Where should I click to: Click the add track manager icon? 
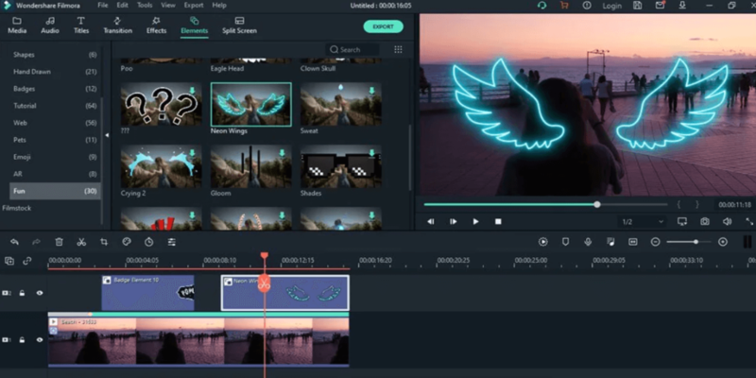pos(9,261)
